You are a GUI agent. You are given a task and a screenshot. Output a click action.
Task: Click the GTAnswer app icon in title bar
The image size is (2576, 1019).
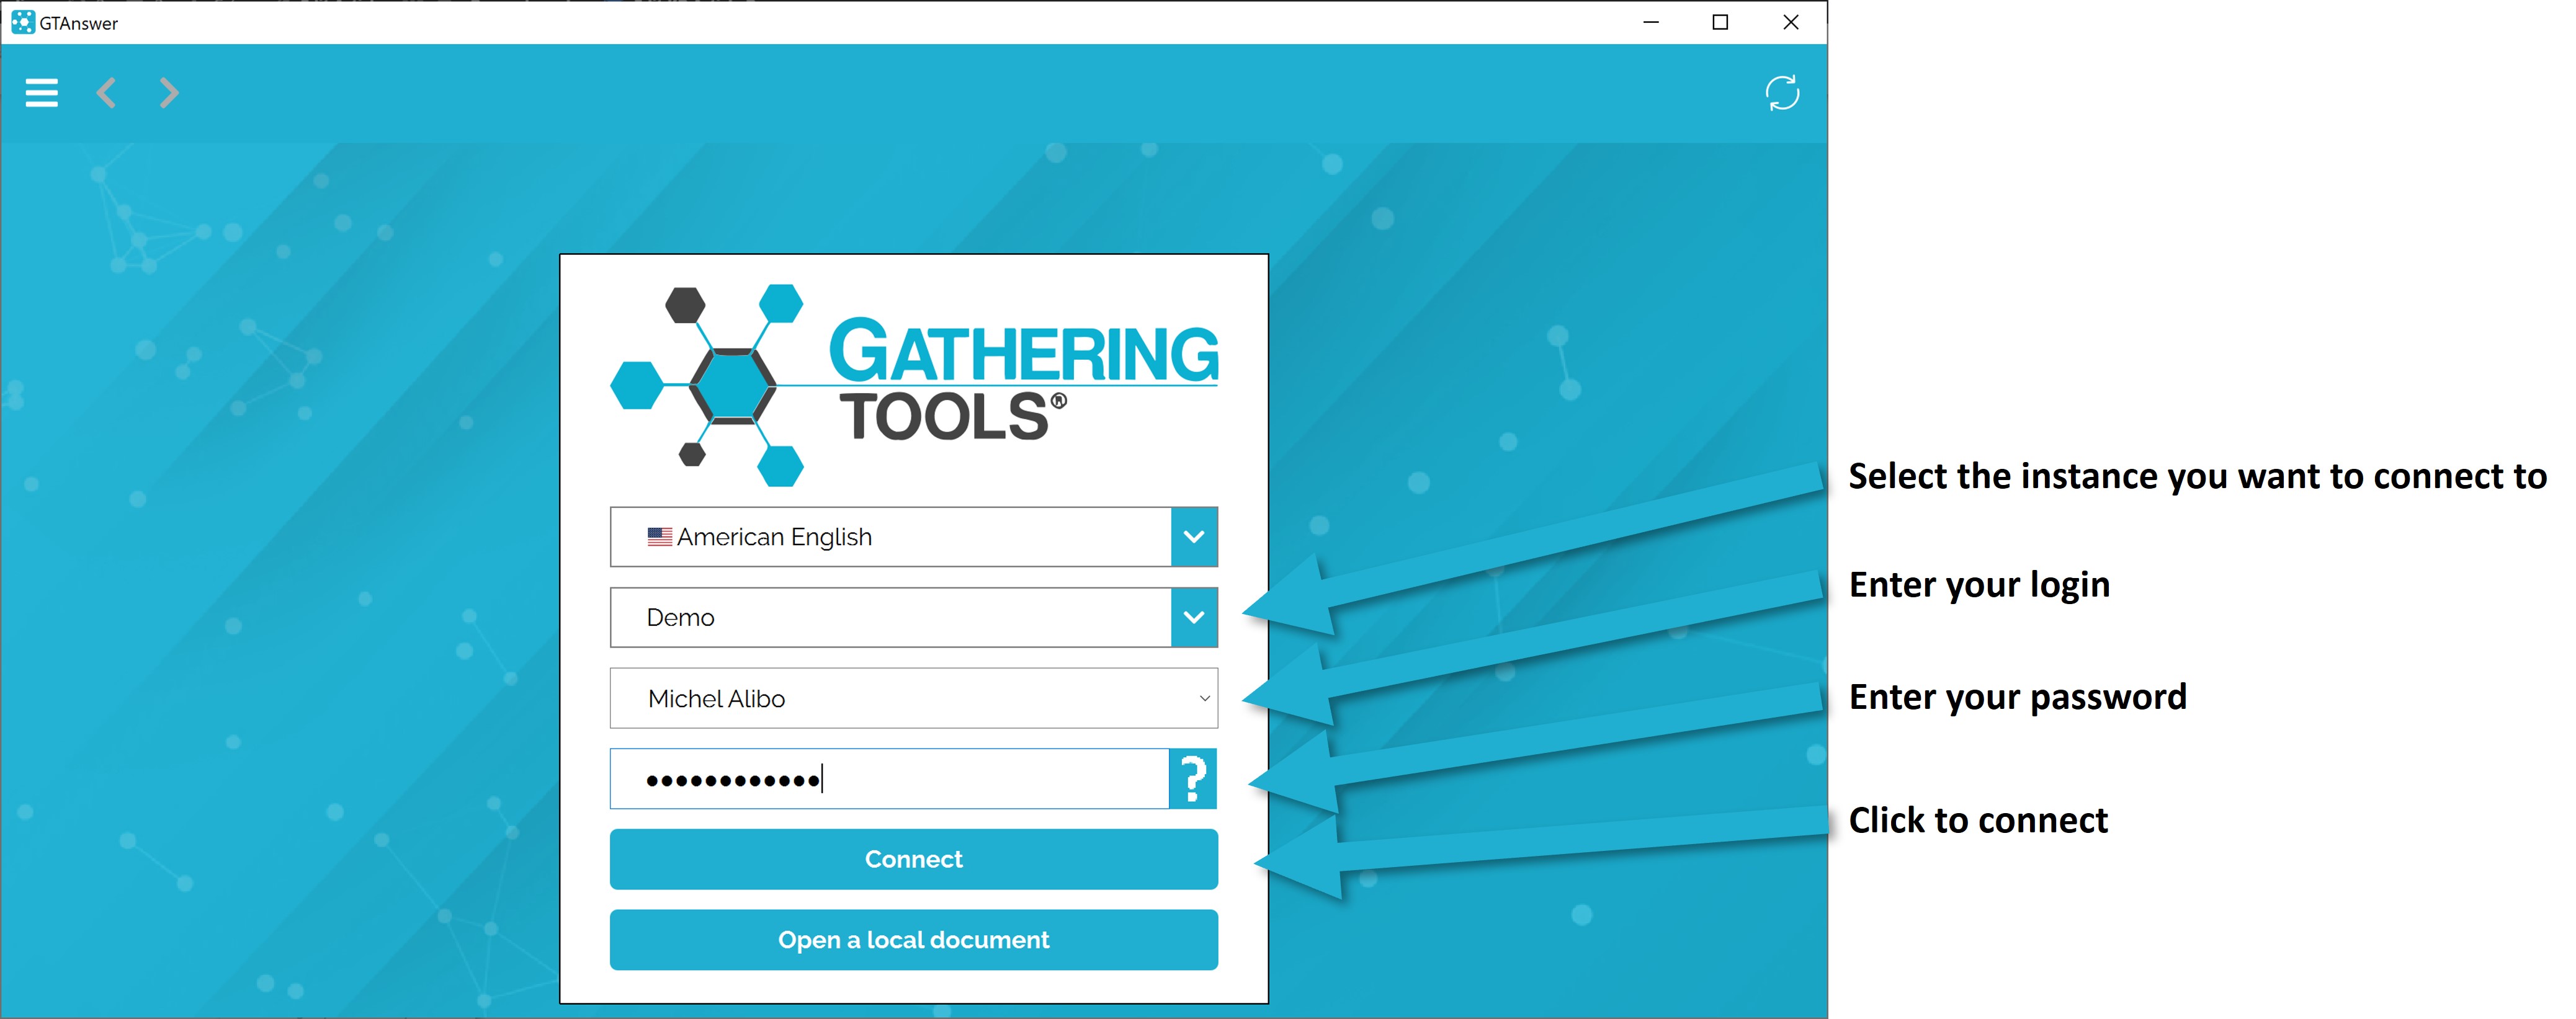click(22, 22)
